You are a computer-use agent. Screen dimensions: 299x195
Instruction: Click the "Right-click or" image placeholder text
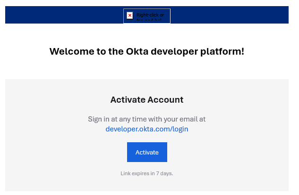(150, 15)
